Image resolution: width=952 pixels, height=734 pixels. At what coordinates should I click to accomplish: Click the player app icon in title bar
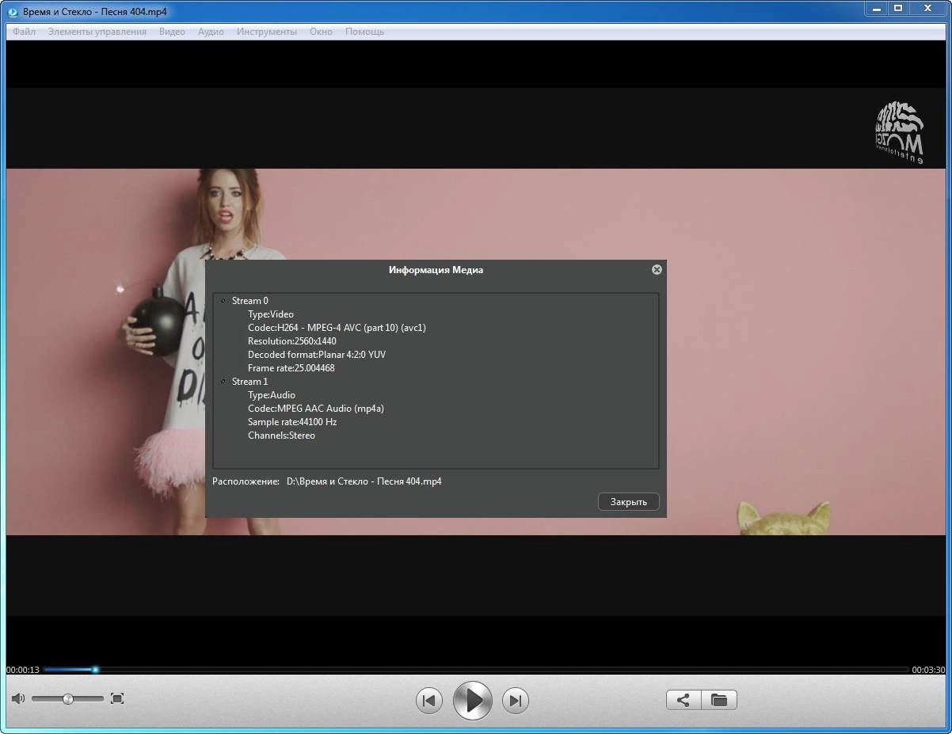click(x=13, y=12)
